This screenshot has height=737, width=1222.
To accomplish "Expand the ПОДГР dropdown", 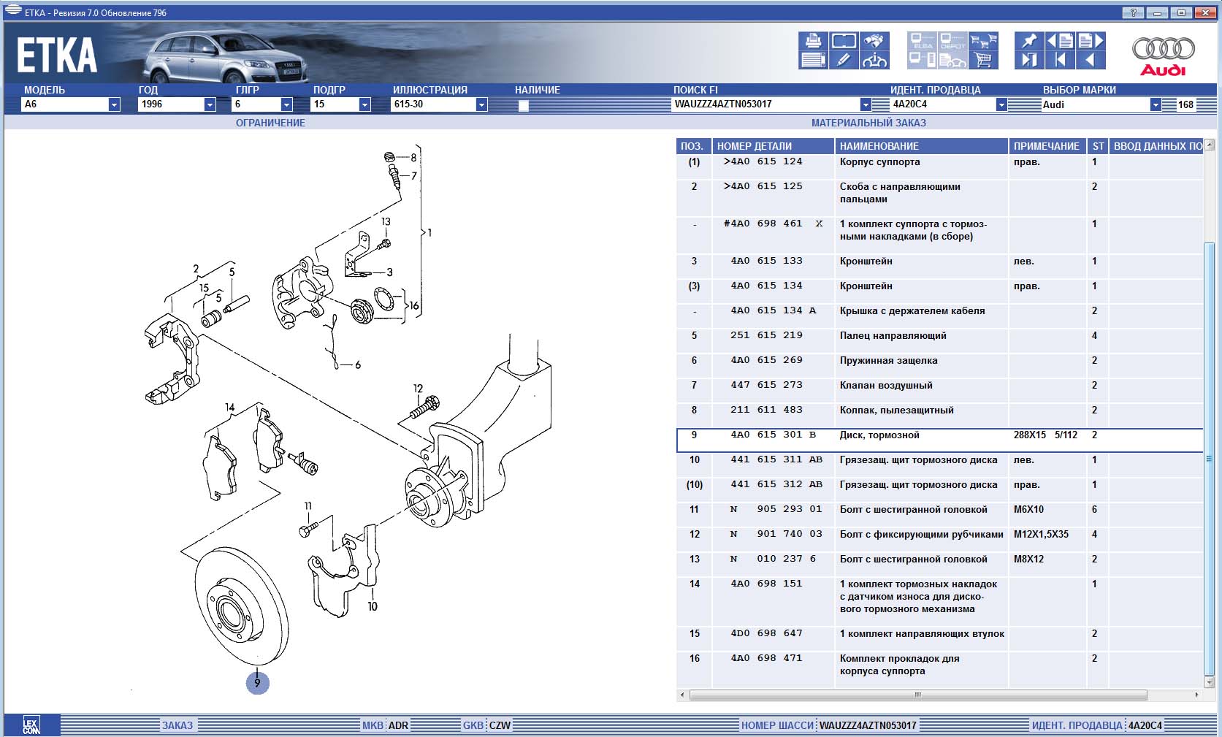I will tap(364, 104).
